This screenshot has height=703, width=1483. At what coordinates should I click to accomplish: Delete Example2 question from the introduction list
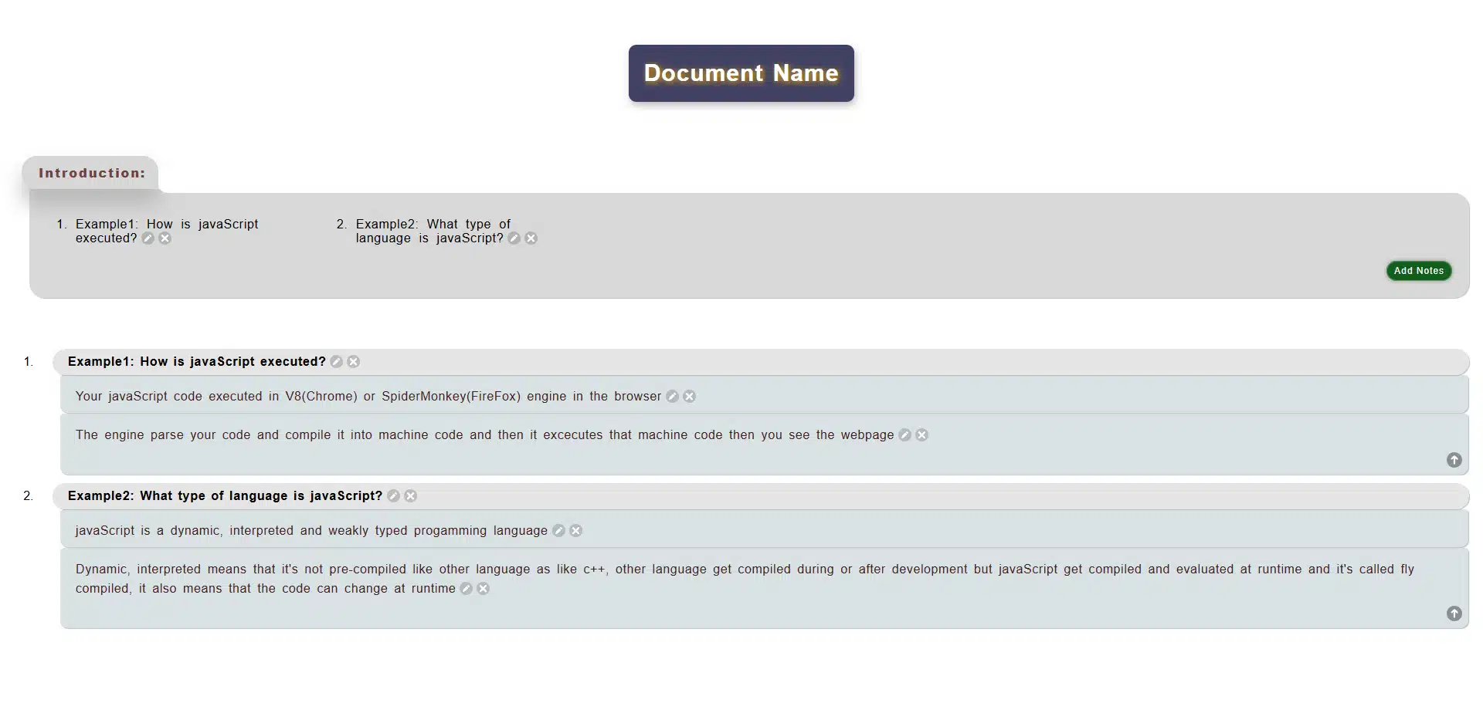[x=531, y=238]
